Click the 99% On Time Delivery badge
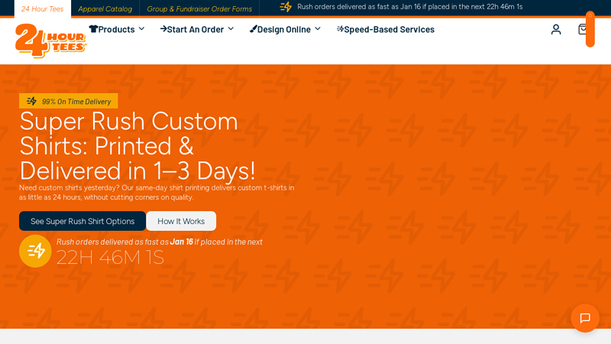611x344 pixels. [68, 102]
